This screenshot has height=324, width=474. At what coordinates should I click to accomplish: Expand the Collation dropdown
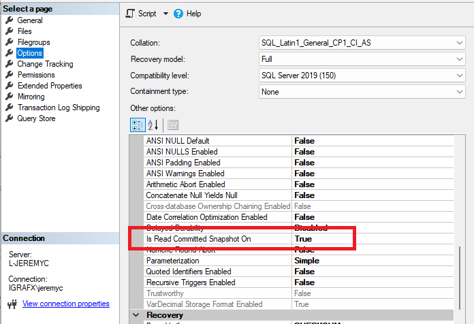[x=460, y=43]
